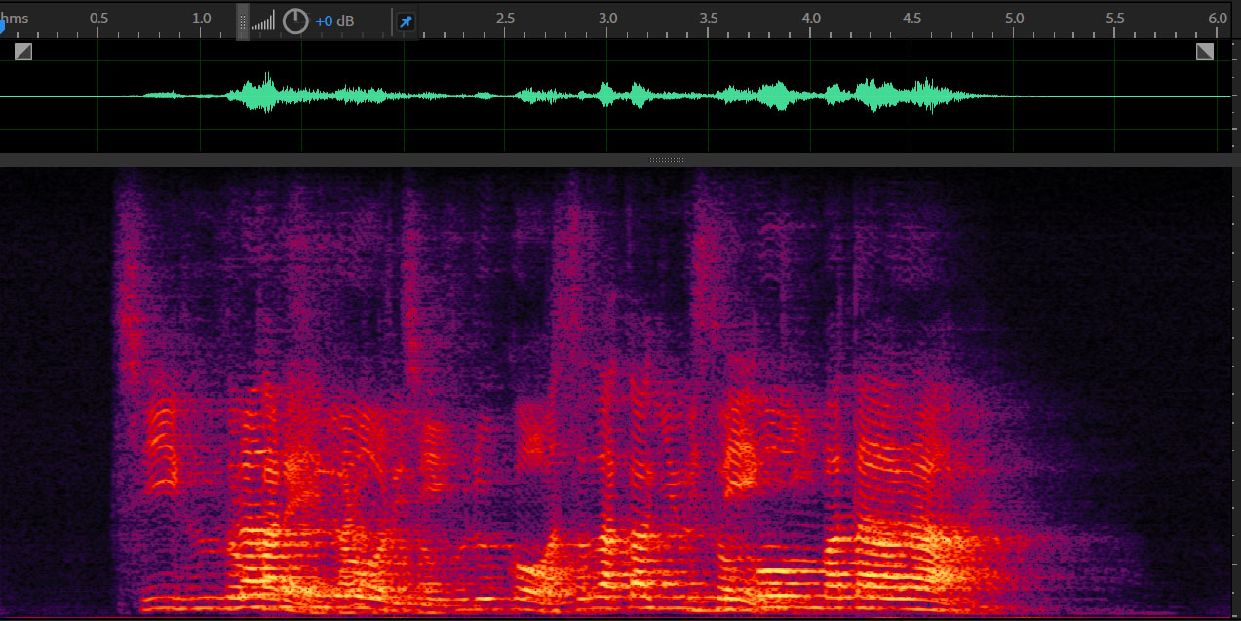The image size is (1241, 621).
Task: Click the gain adjustment knob
Action: pyautogui.click(x=295, y=20)
